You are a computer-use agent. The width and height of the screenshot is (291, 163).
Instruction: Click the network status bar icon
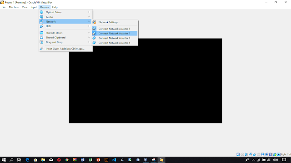(251, 154)
